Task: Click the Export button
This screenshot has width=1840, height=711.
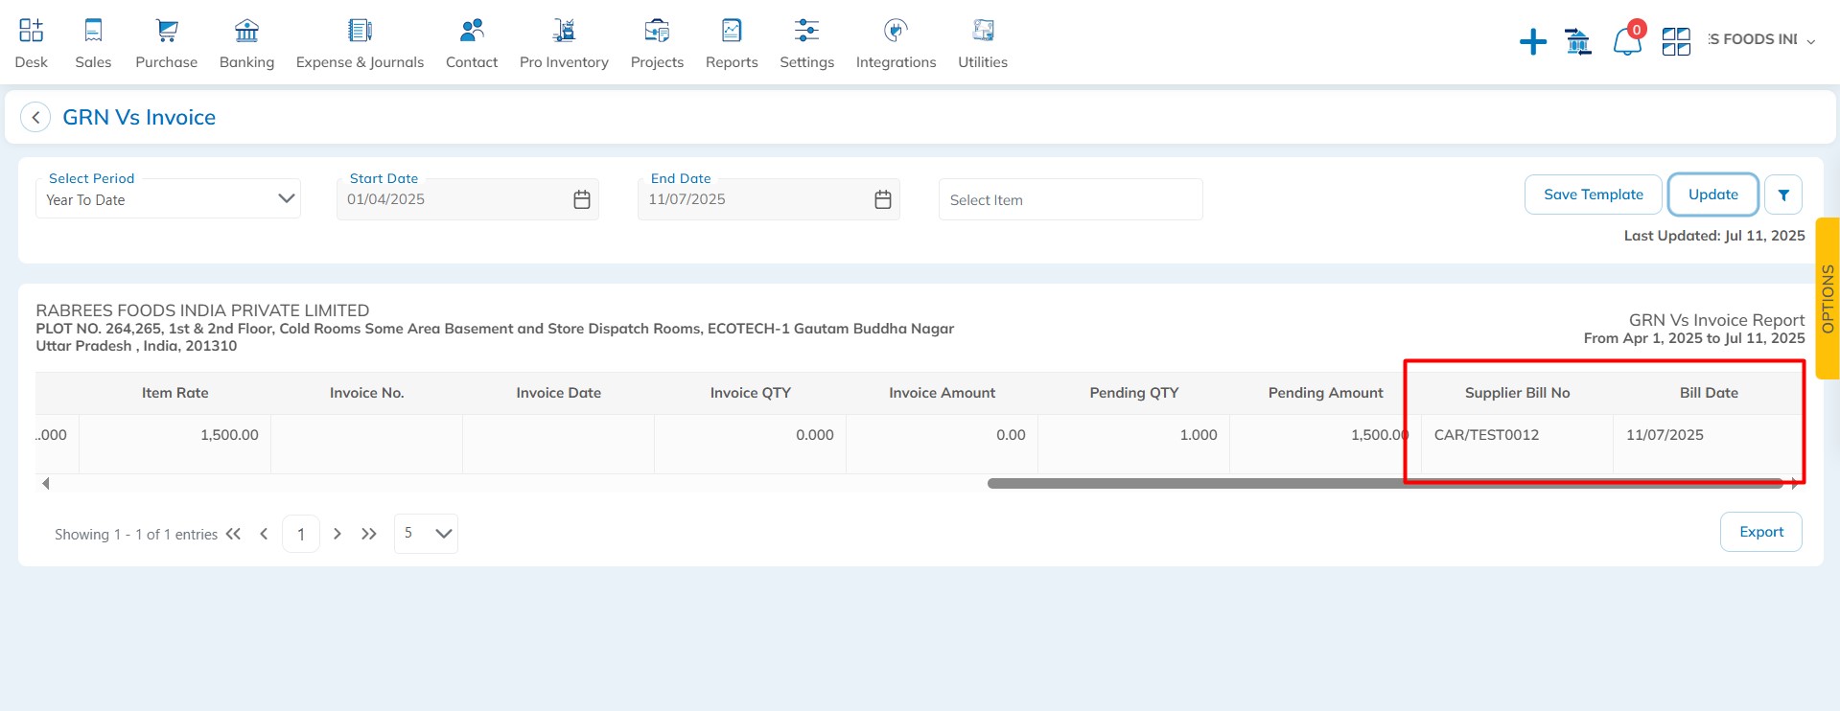Action: [1761, 532]
